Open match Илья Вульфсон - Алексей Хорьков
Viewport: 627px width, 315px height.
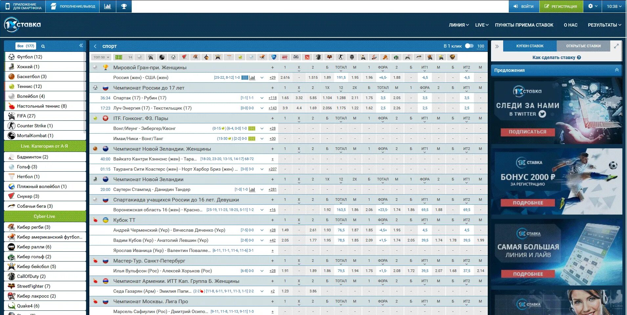[163, 271]
